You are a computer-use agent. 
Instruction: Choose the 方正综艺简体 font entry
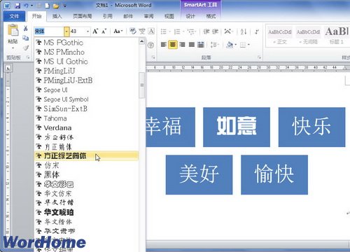click(x=86, y=156)
